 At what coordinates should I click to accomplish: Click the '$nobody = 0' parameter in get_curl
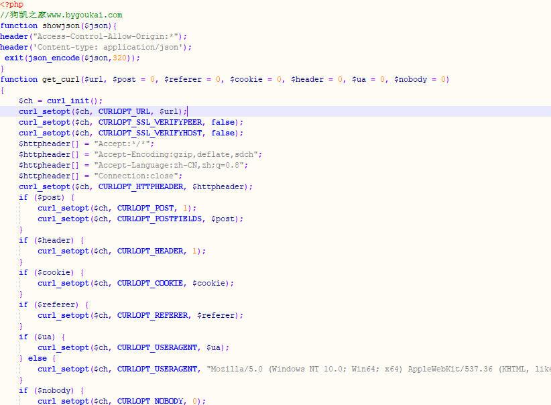pos(420,79)
